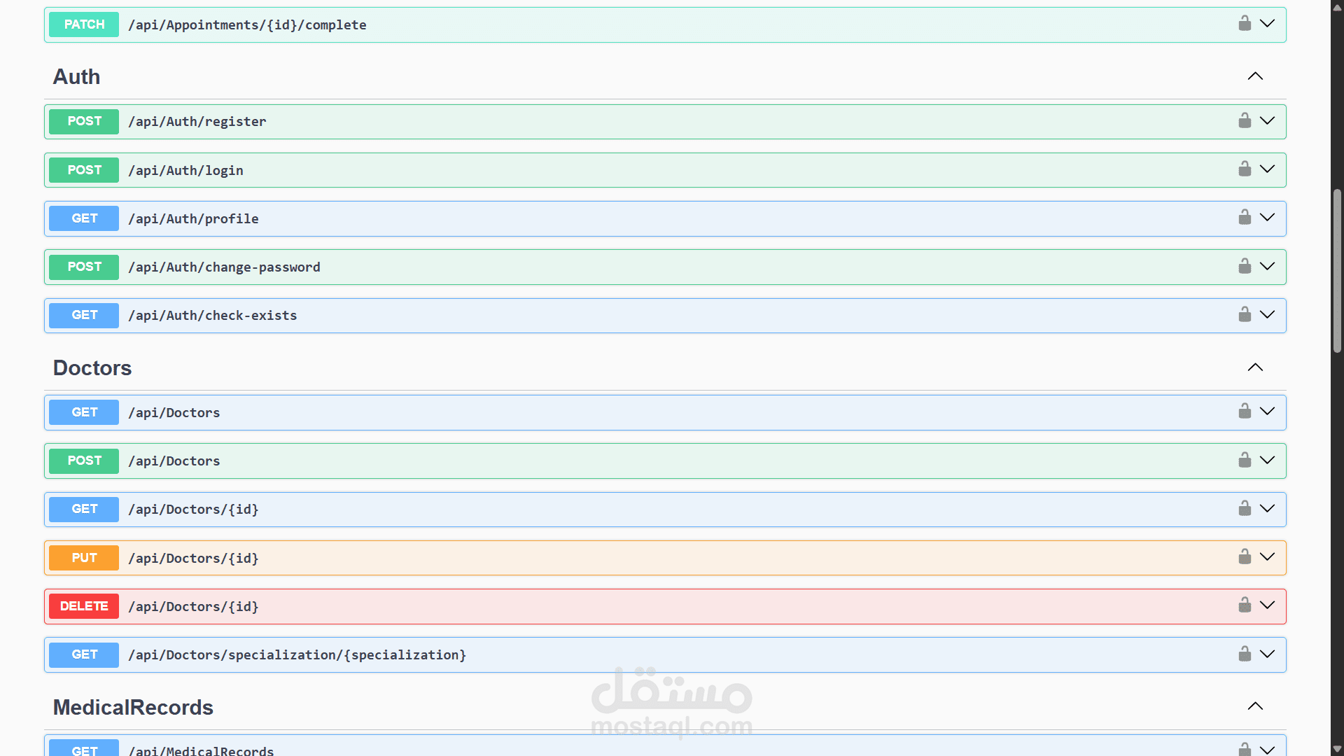
Task: Expand POST /api/Doctors chevron arrow
Action: tap(1267, 461)
